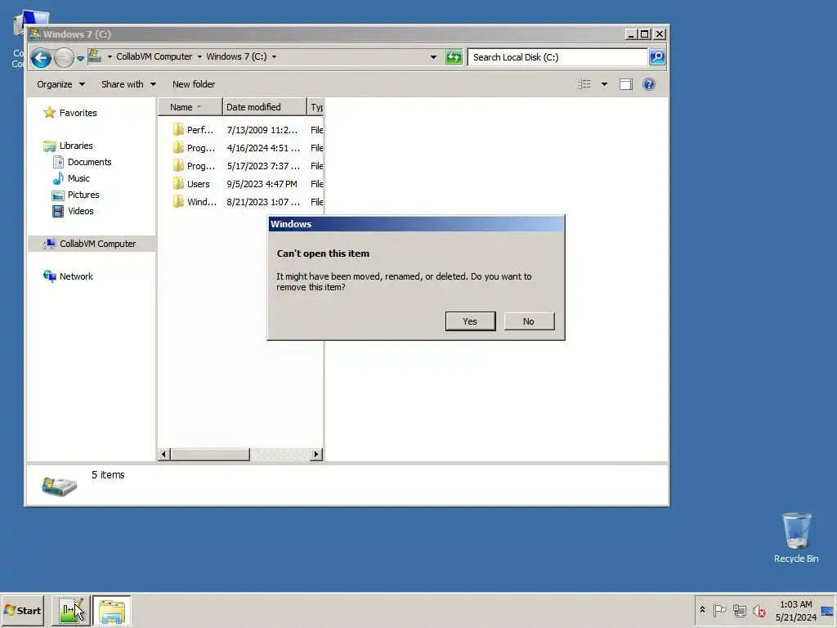
Task: Click muted volume tray icon
Action: pyautogui.click(x=759, y=610)
